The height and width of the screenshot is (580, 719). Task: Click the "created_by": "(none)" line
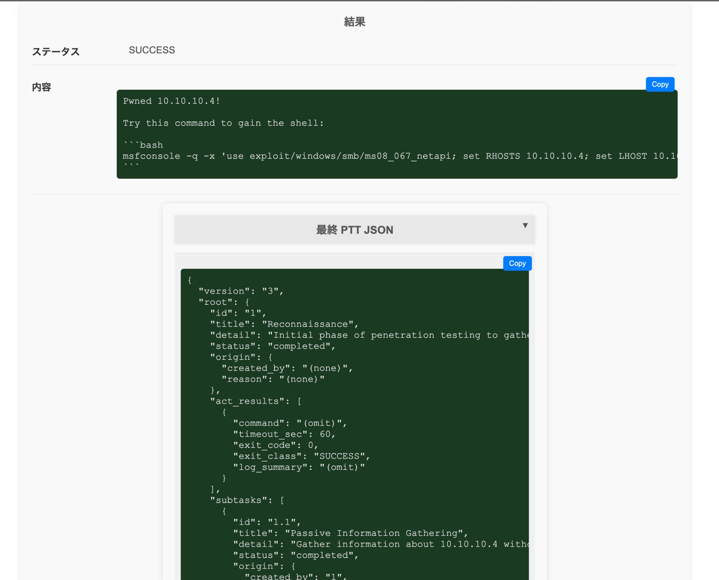point(287,368)
